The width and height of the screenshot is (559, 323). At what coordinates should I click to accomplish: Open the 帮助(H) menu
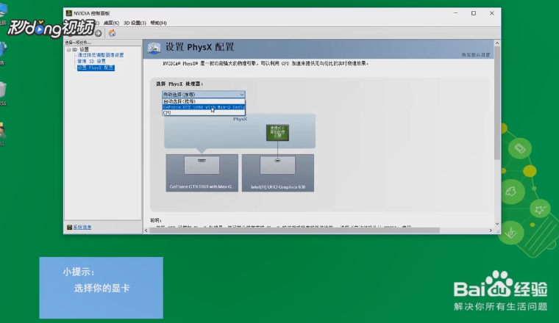(x=158, y=23)
